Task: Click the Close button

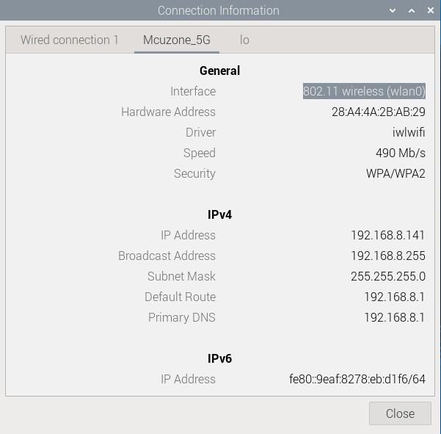Action: 400,413
